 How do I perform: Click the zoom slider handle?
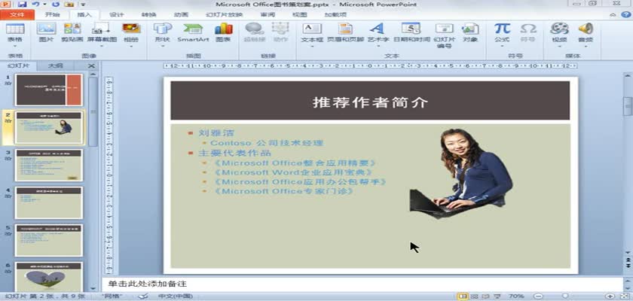pyautogui.click(x=565, y=296)
